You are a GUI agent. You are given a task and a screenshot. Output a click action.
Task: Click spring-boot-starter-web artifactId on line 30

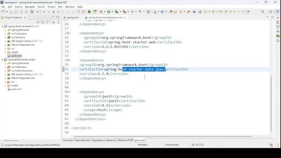(x=132, y=42)
